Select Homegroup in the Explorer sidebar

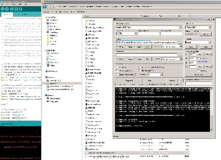pos(51,71)
